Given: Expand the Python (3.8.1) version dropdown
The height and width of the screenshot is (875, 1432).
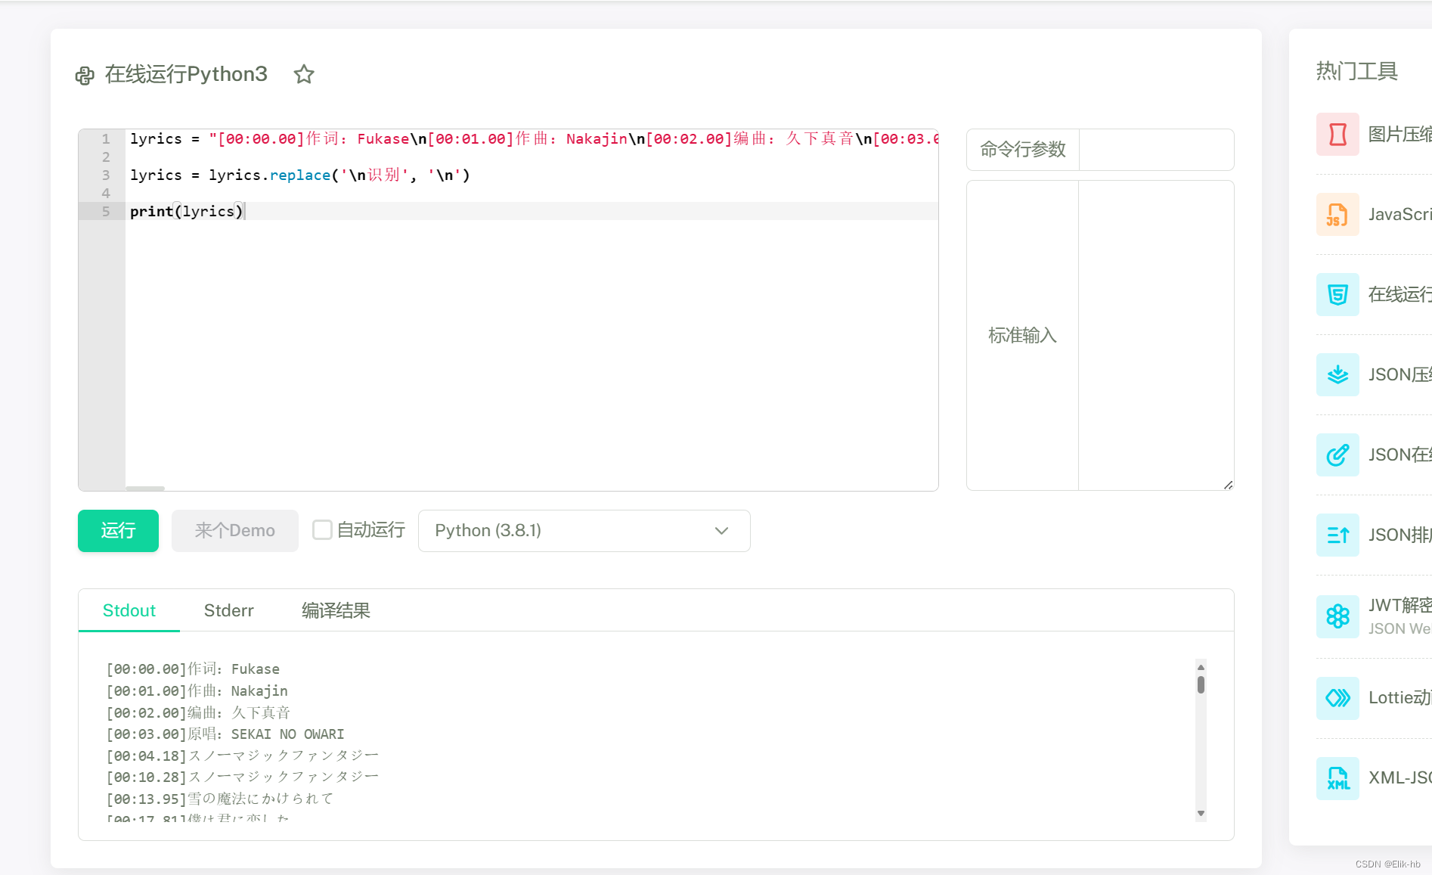Looking at the screenshot, I should pyautogui.click(x=584, y=531).
